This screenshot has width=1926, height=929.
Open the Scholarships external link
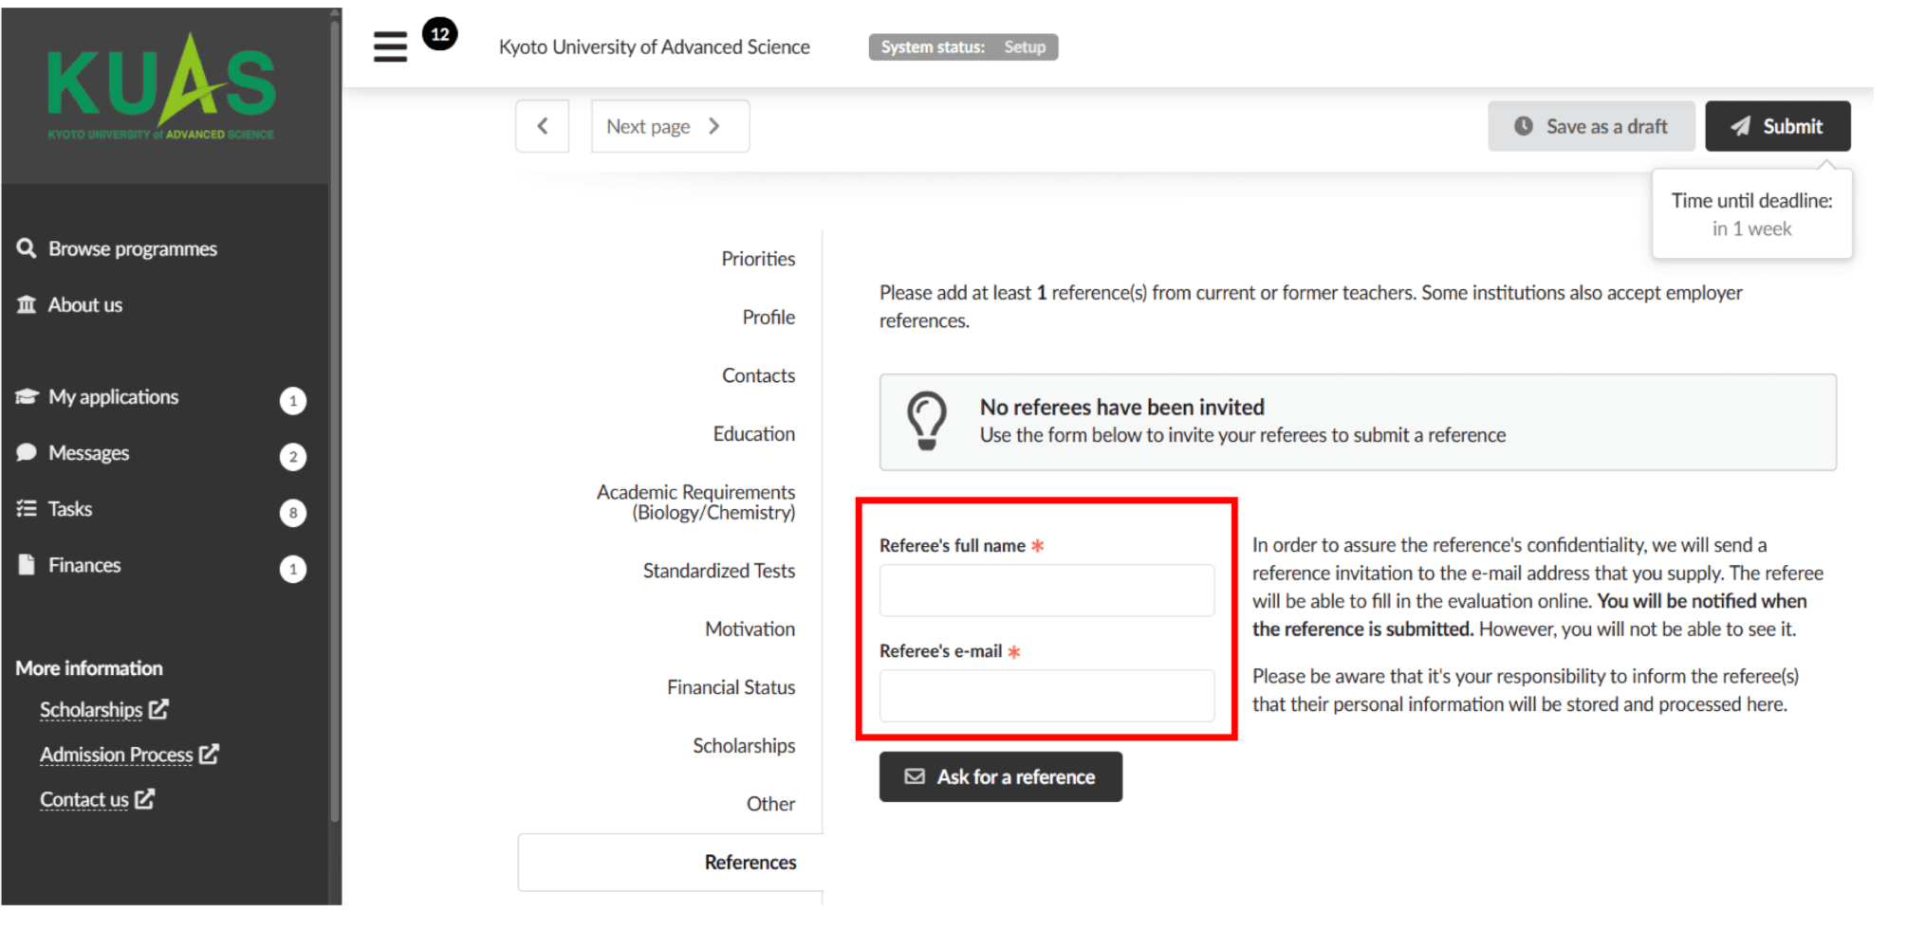point(103,709)
